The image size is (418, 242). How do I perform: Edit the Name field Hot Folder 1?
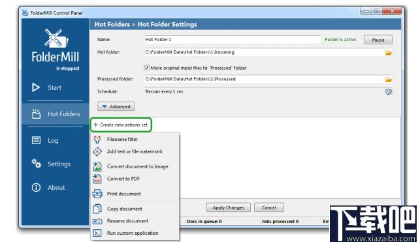[233, 39]
